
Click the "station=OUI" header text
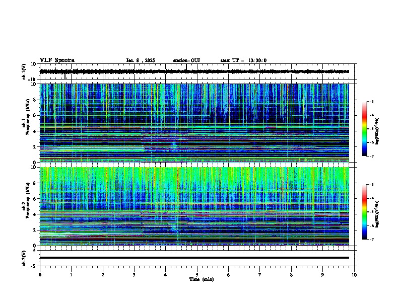click(x=186, y=60)
